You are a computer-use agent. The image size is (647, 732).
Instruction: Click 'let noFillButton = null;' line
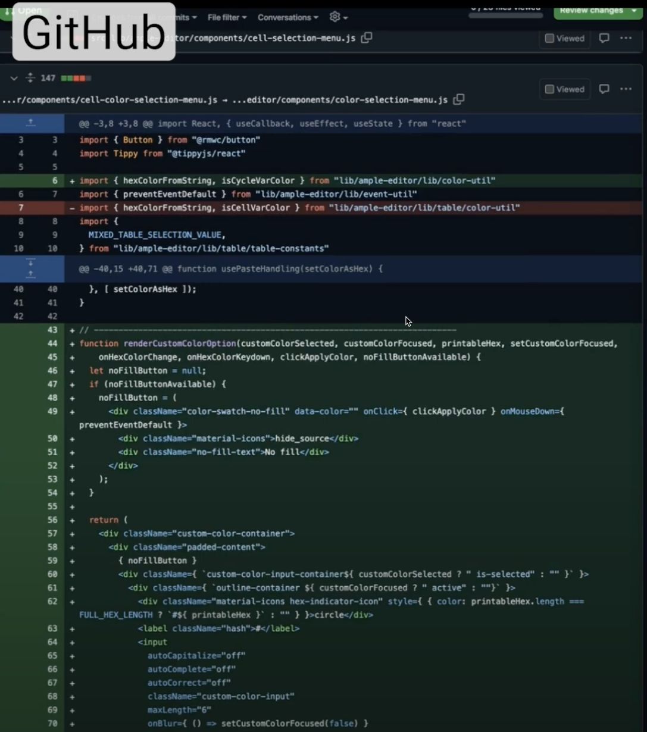point(148,371)
